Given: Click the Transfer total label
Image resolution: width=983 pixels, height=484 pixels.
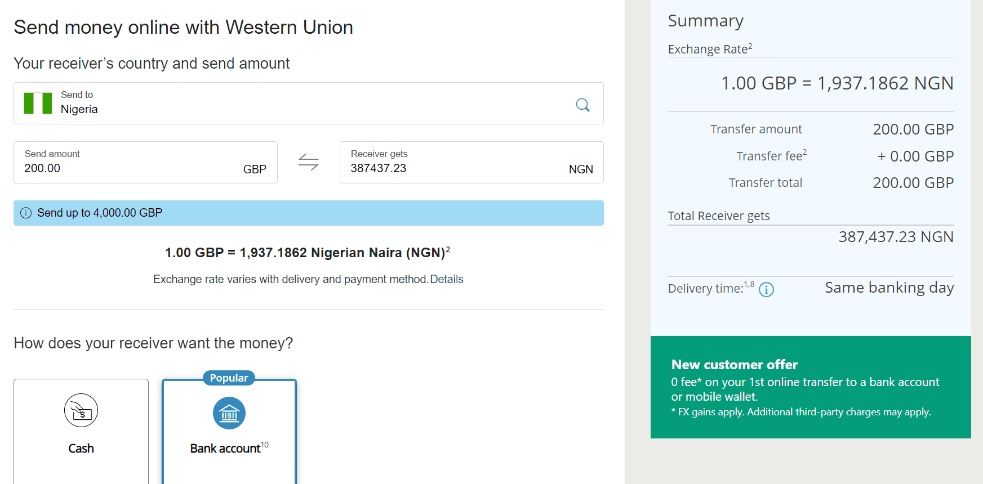Looking at the screenshot, I should pyautogui.click(x=765, y=183).
